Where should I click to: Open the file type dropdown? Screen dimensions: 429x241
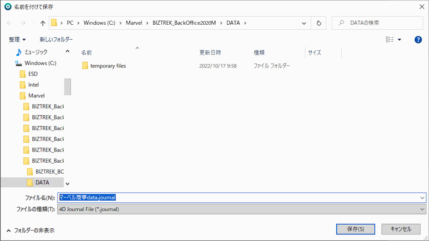(422, 209)
